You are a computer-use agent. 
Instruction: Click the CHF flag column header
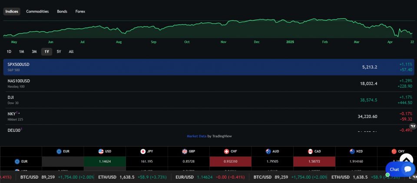click(x=230, y=151)
